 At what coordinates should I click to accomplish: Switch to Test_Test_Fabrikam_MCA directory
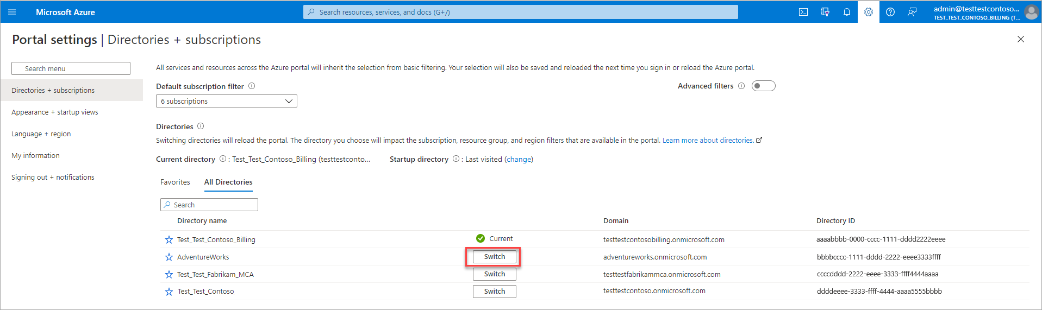pyautogui.click(x=495, y=274)
